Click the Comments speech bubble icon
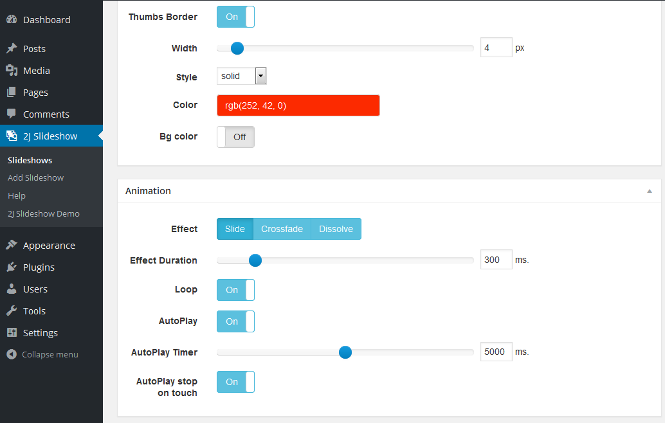The height and width of the screenshot is (423, 665). click(x=12, y=114)
